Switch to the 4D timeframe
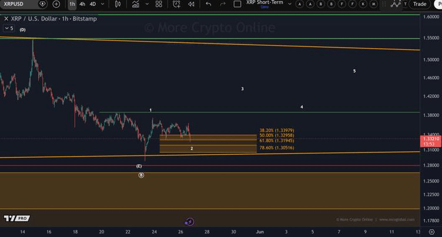The width and height of the screenshot is (442, 237). click(93, 4)
